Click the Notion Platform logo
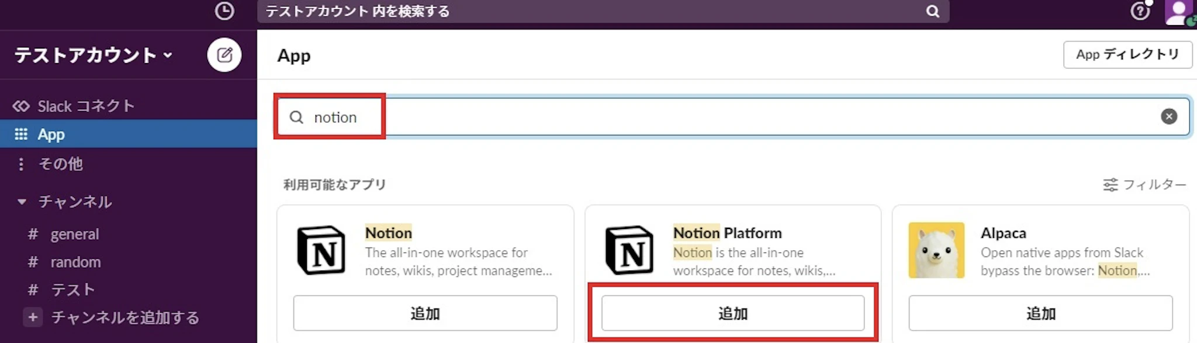The image size is (1197, 343). (629, 251)
